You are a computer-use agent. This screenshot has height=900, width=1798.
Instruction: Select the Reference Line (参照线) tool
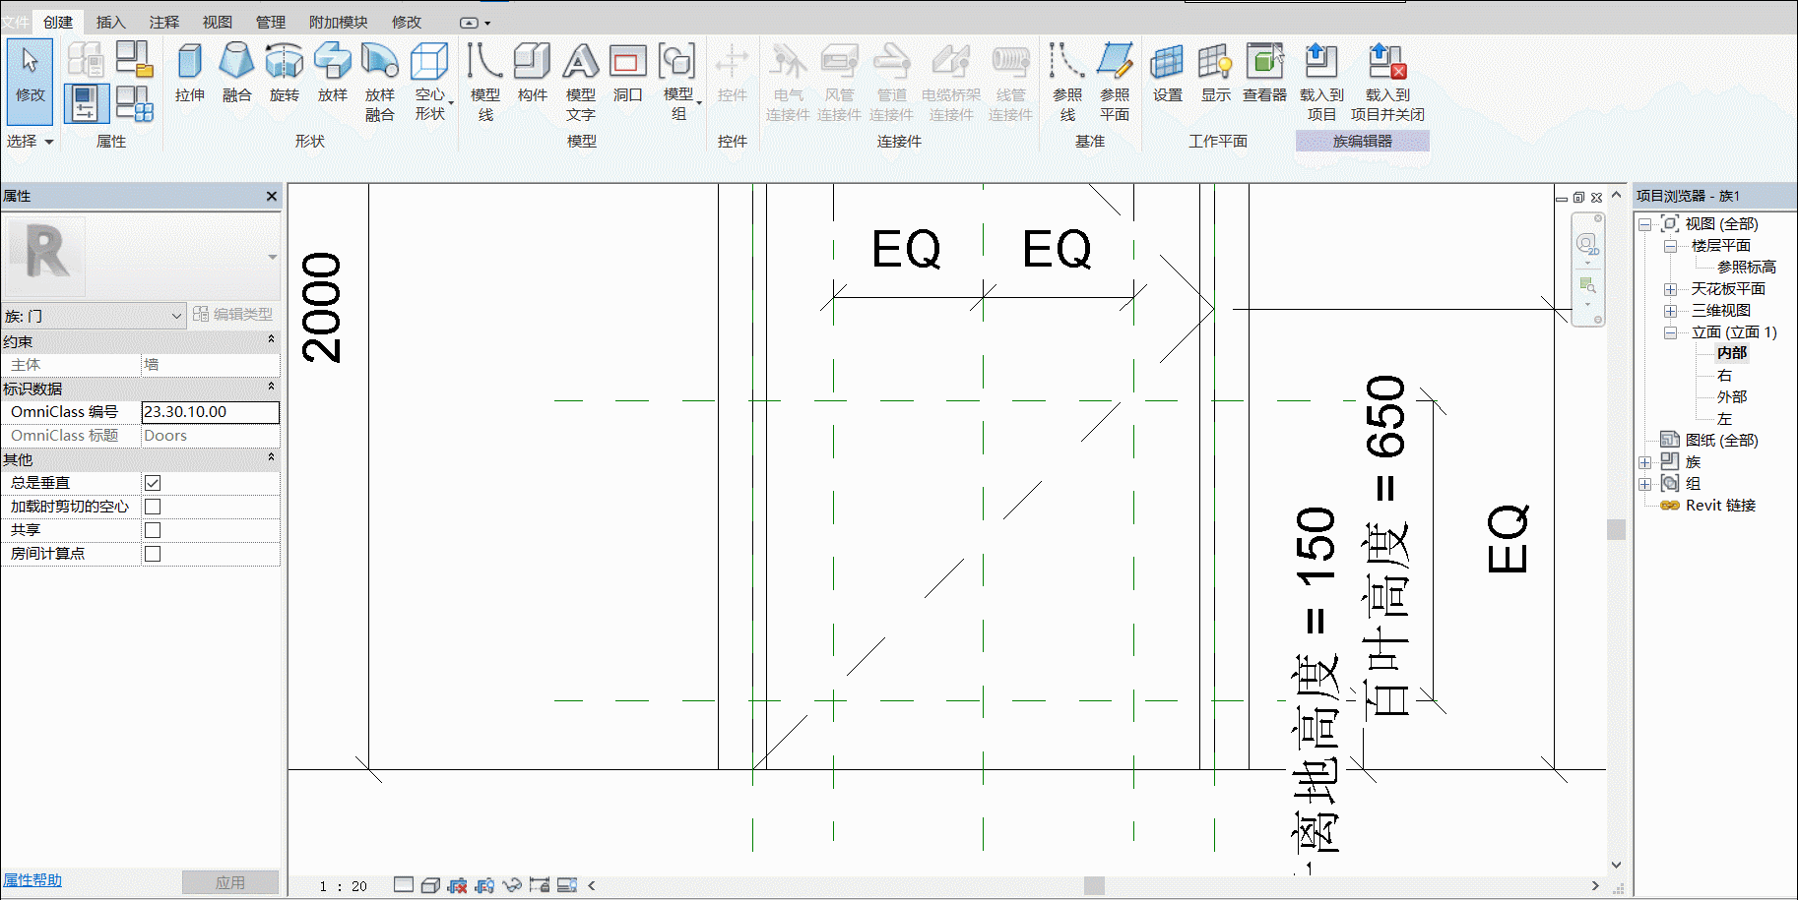[x=1067, y=82]
